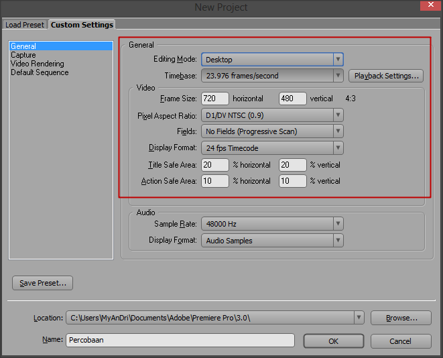Image resolution: width=443 pixels, height=358 pixels.
Task: Click the Cancel button
Action: coord(401,341)
